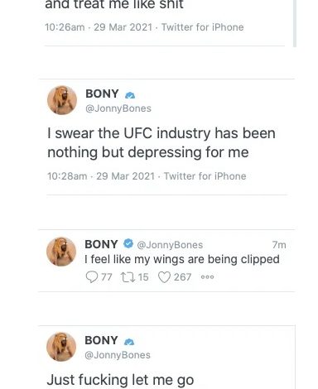Click verified badge on 'Just let me go' tweet

(x=129, y=342)
